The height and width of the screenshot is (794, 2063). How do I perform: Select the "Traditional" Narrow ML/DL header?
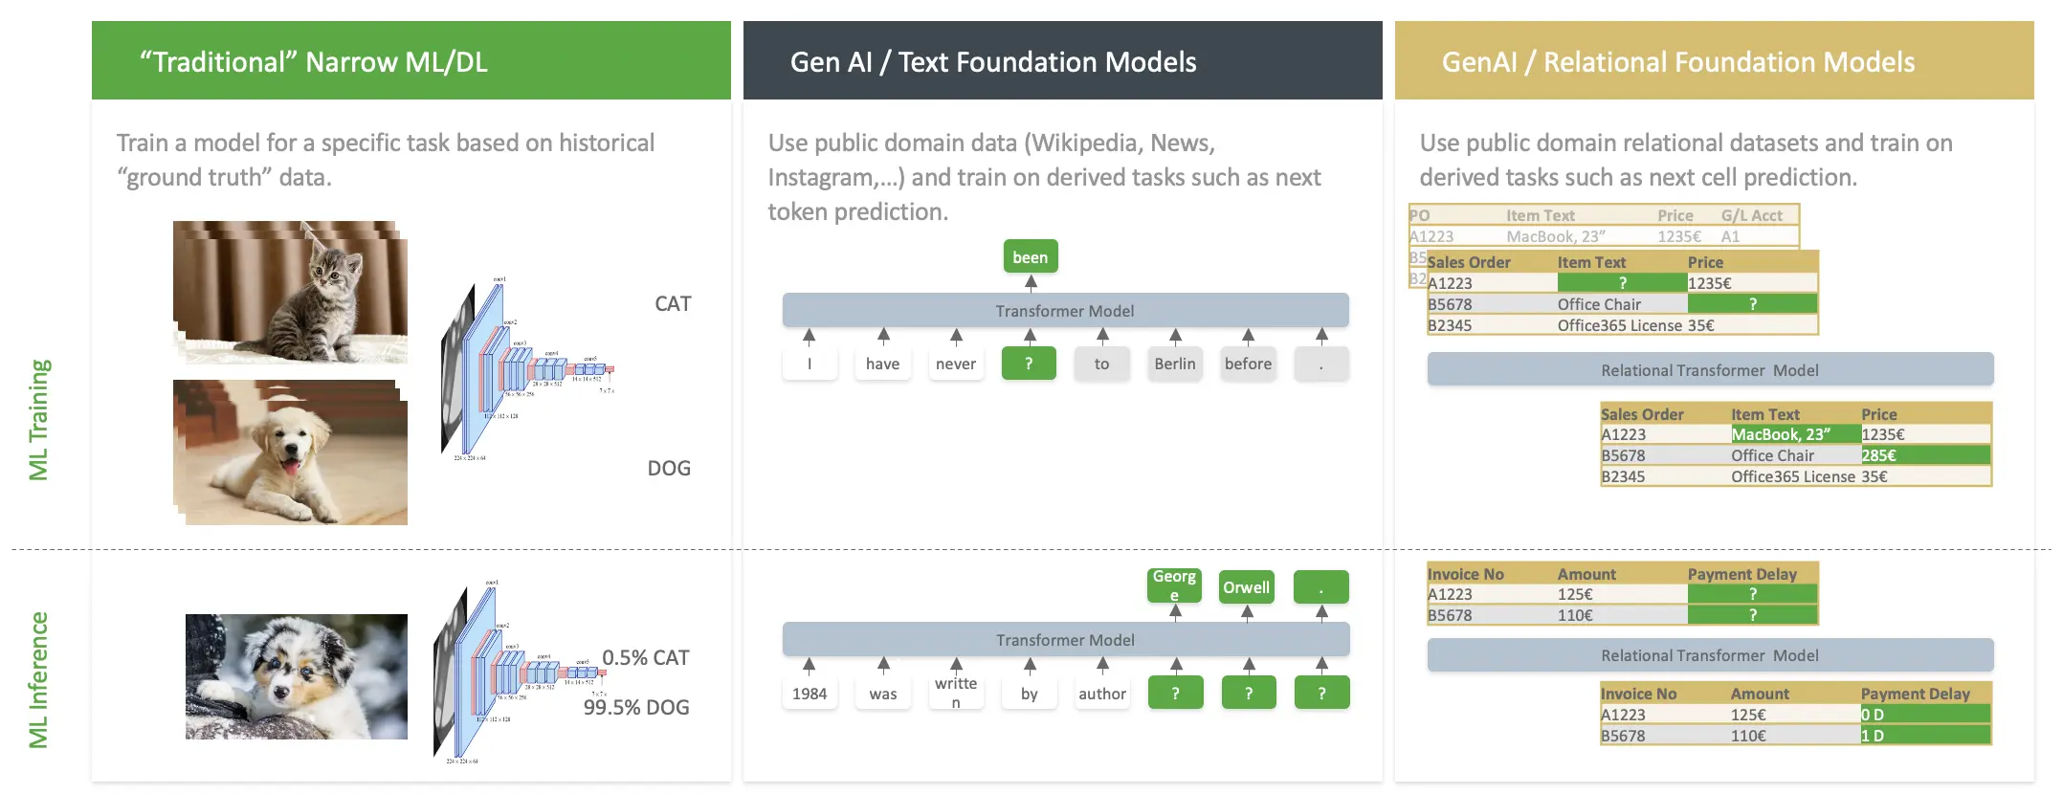(410, 61)
